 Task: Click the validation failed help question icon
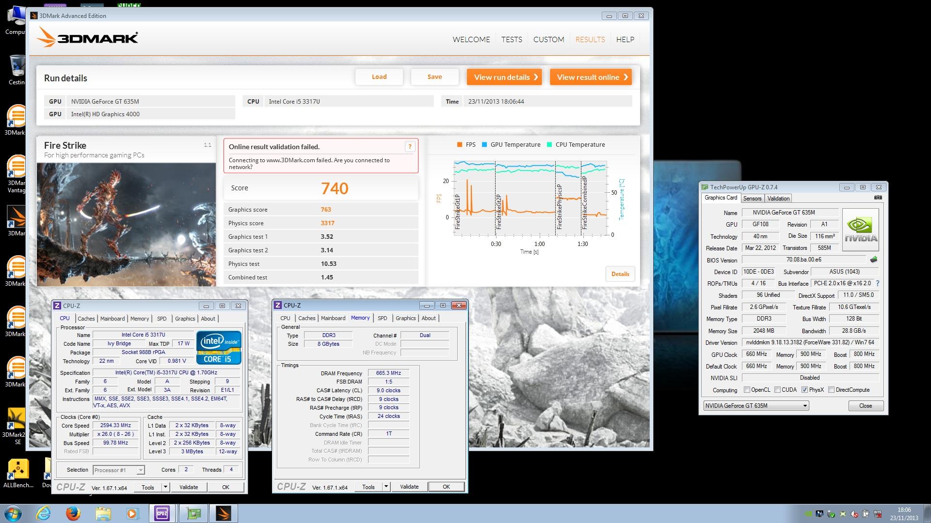click(x=410, y=146)
